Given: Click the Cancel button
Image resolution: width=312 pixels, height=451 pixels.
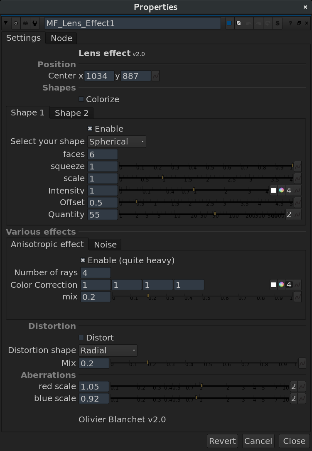Looking at the screenshot, I should coord(258,441).
